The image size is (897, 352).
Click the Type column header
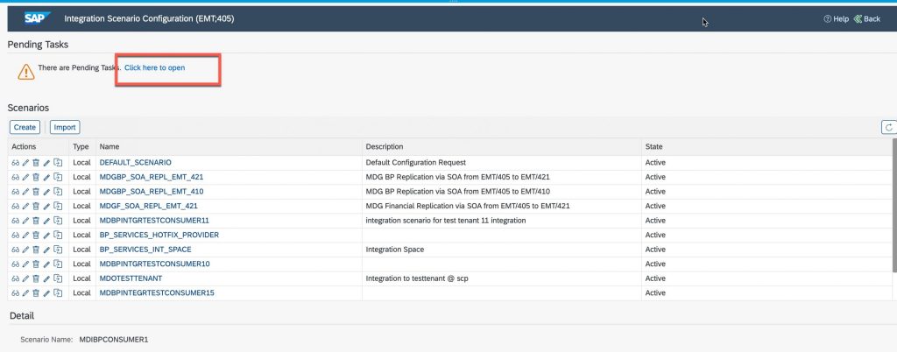tap(82, 147)
